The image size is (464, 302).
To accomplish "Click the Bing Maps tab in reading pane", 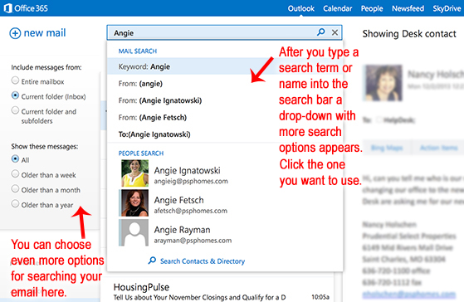I will pos(387,148).
